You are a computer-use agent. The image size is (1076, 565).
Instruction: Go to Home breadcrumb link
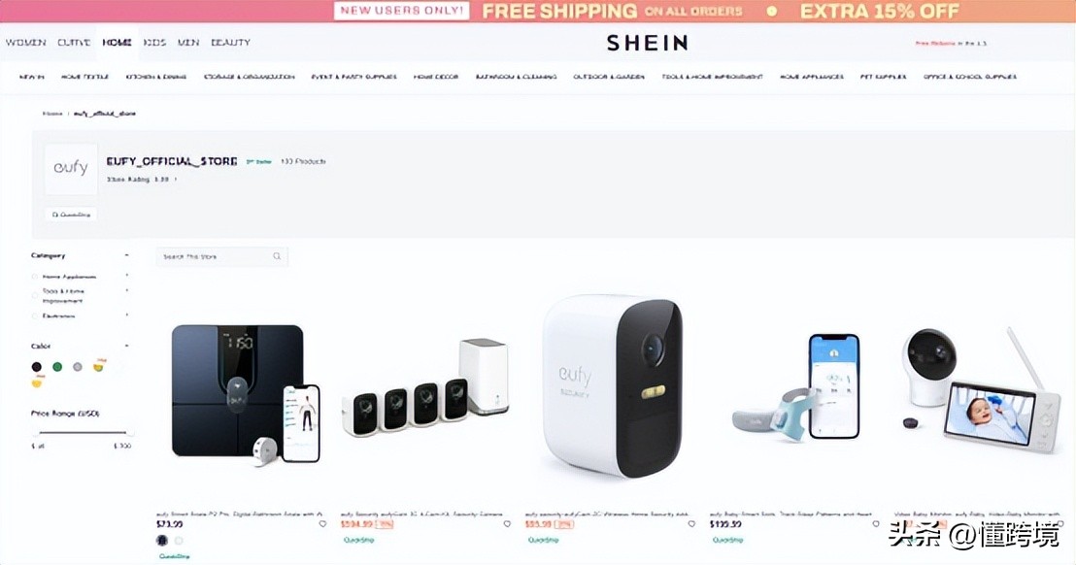click(52, 114)
